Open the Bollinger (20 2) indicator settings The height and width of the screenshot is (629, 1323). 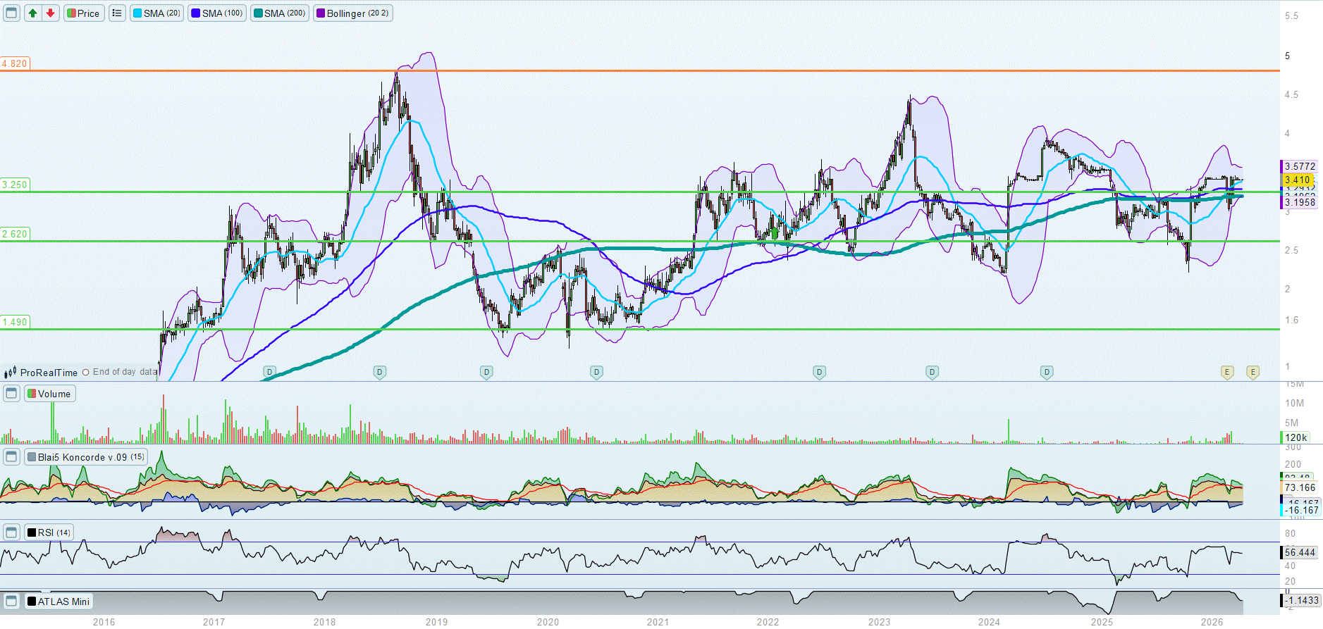(x=352, y=13)
